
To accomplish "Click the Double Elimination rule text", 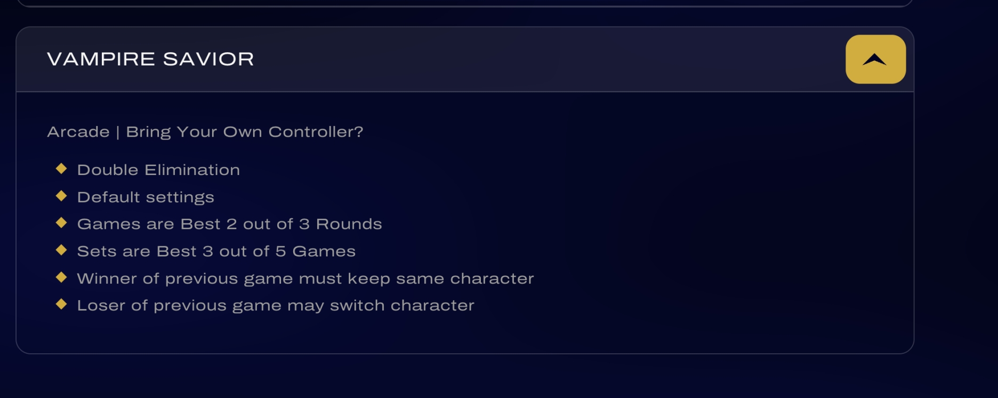I will click(158, 170).
